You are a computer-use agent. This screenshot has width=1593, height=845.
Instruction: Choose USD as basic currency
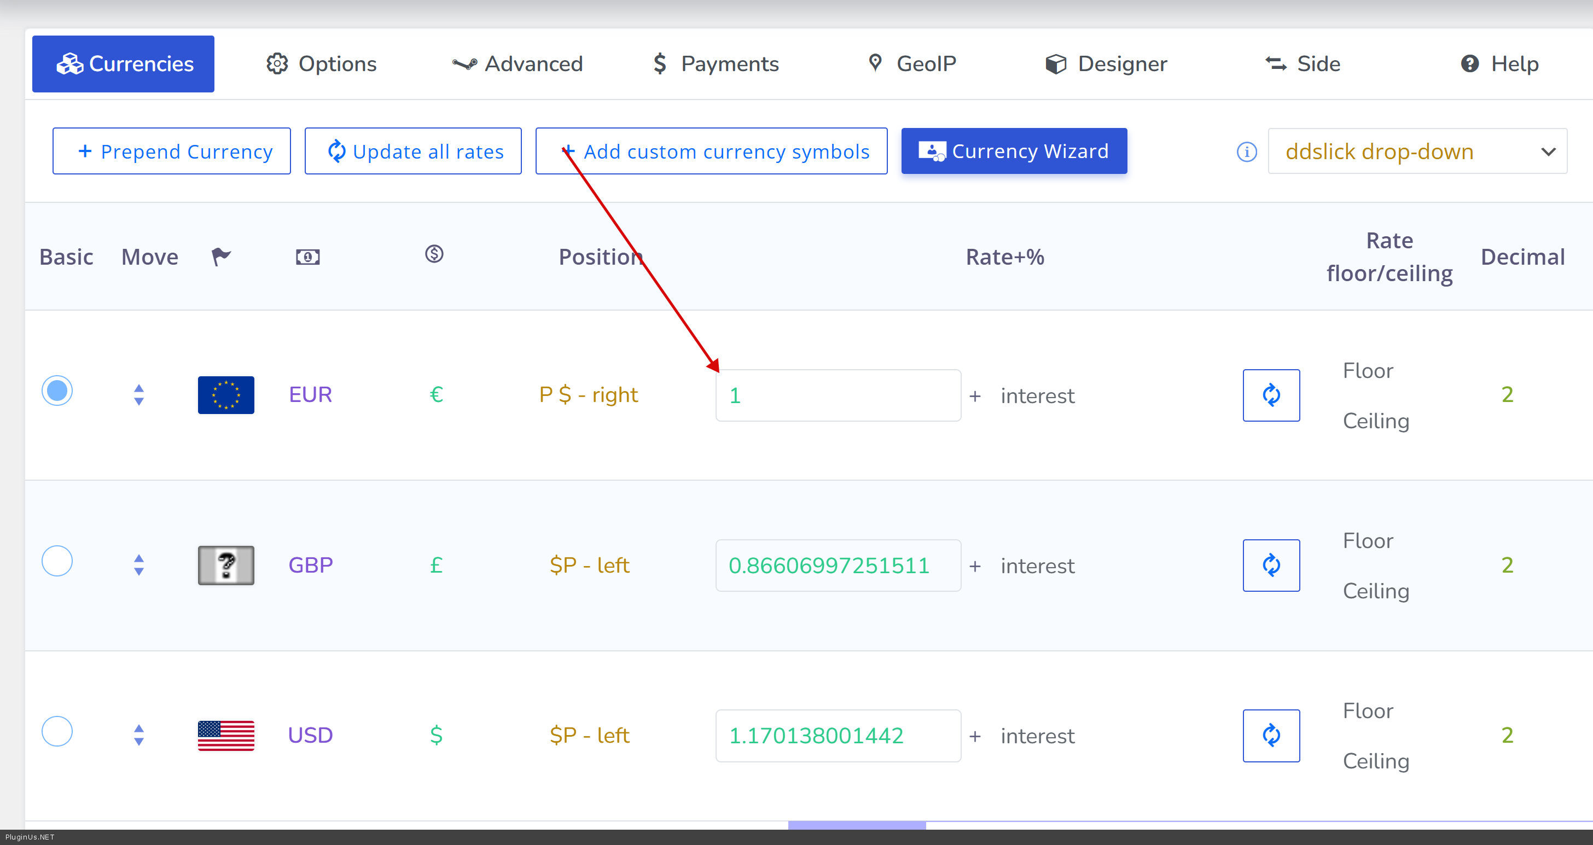[x=57, y=731]
